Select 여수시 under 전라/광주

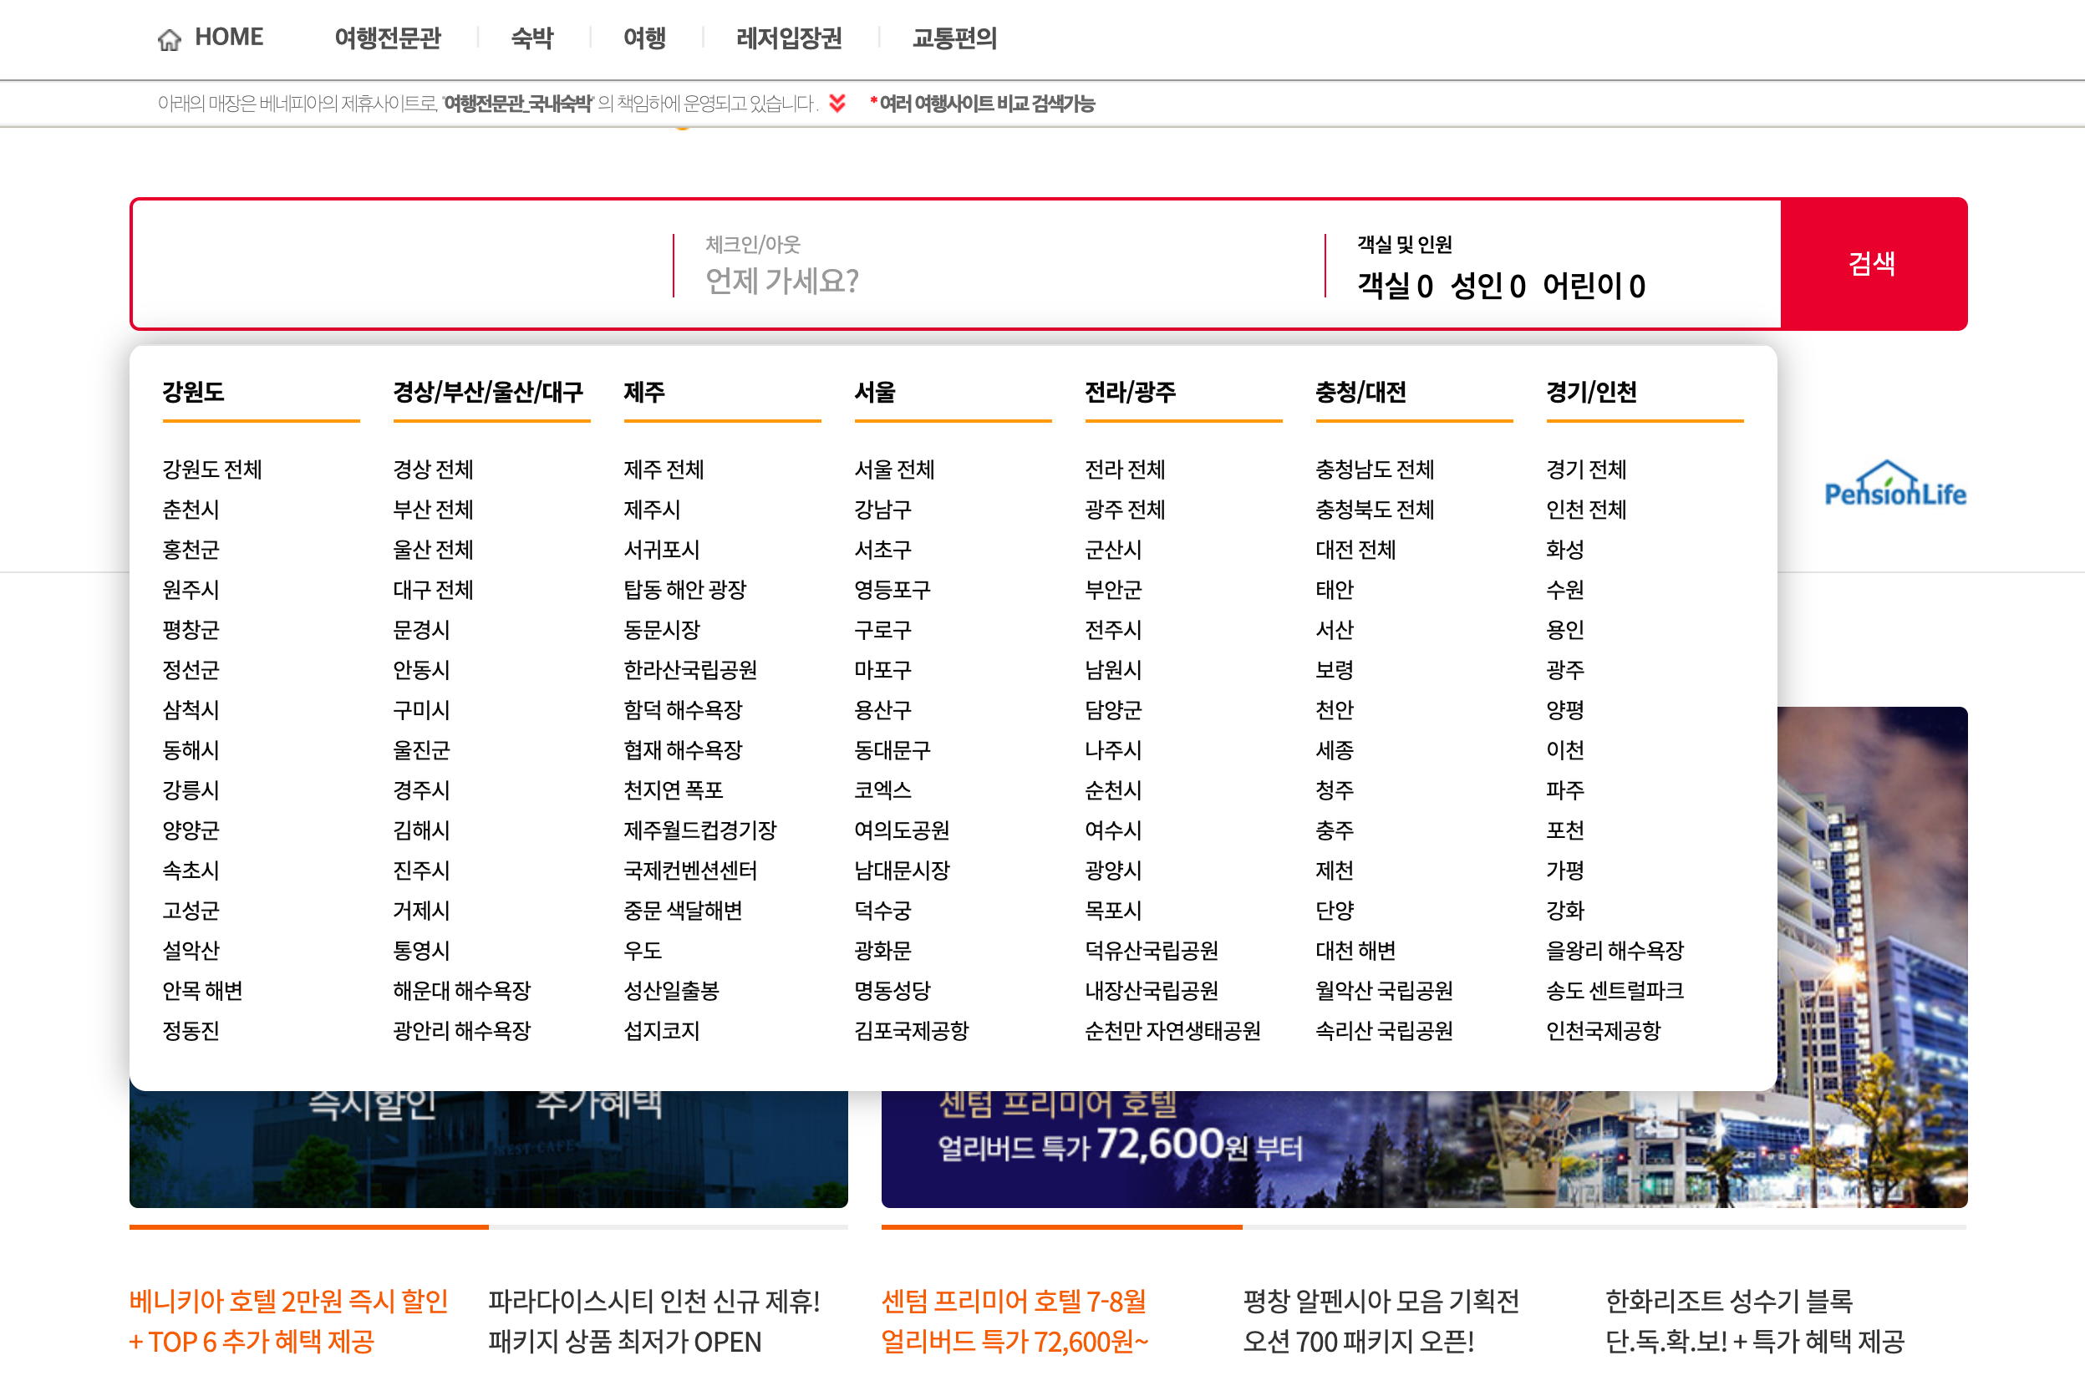[1112, 830]
